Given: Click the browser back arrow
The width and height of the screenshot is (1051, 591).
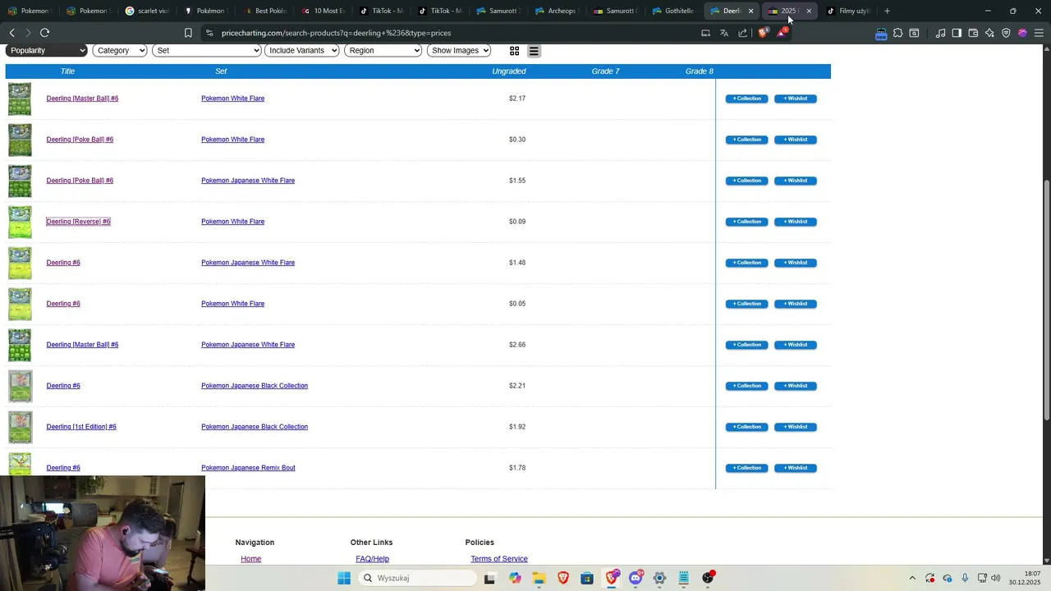Looking at the screenshot, I should click(x=12, y=33).
